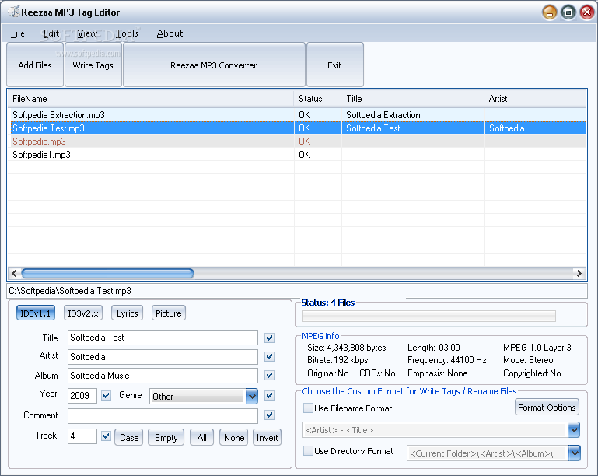Open the View menu

coord(87,33)
